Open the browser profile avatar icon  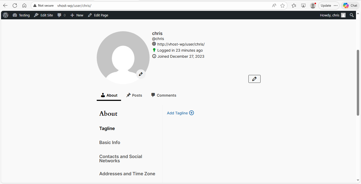point(313,5)
